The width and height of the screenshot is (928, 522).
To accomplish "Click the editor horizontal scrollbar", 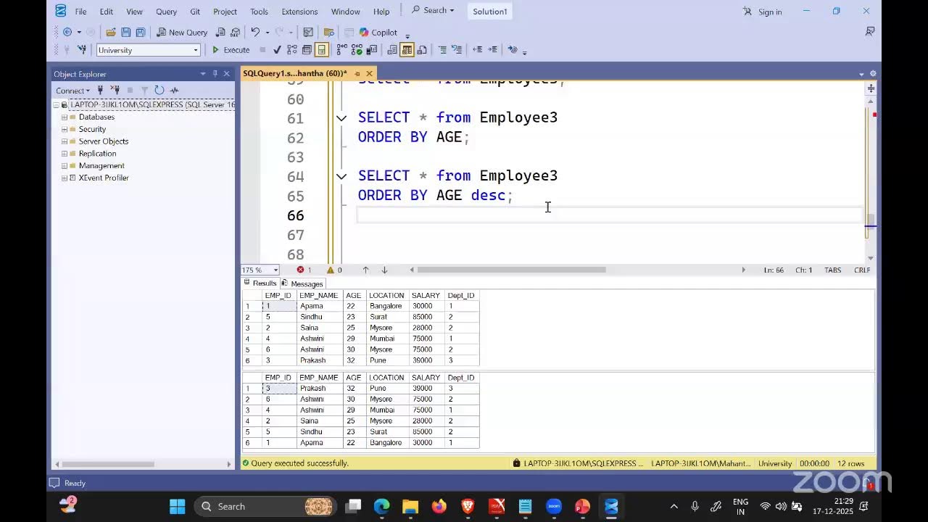I will tap(511, 270).
